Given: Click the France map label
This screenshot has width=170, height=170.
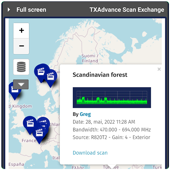Looking at the screenshot, I should coord(29,140).
